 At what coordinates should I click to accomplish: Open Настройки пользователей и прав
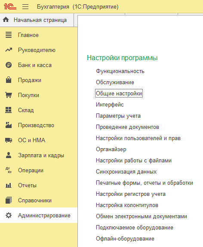click(x=138, y=138)
